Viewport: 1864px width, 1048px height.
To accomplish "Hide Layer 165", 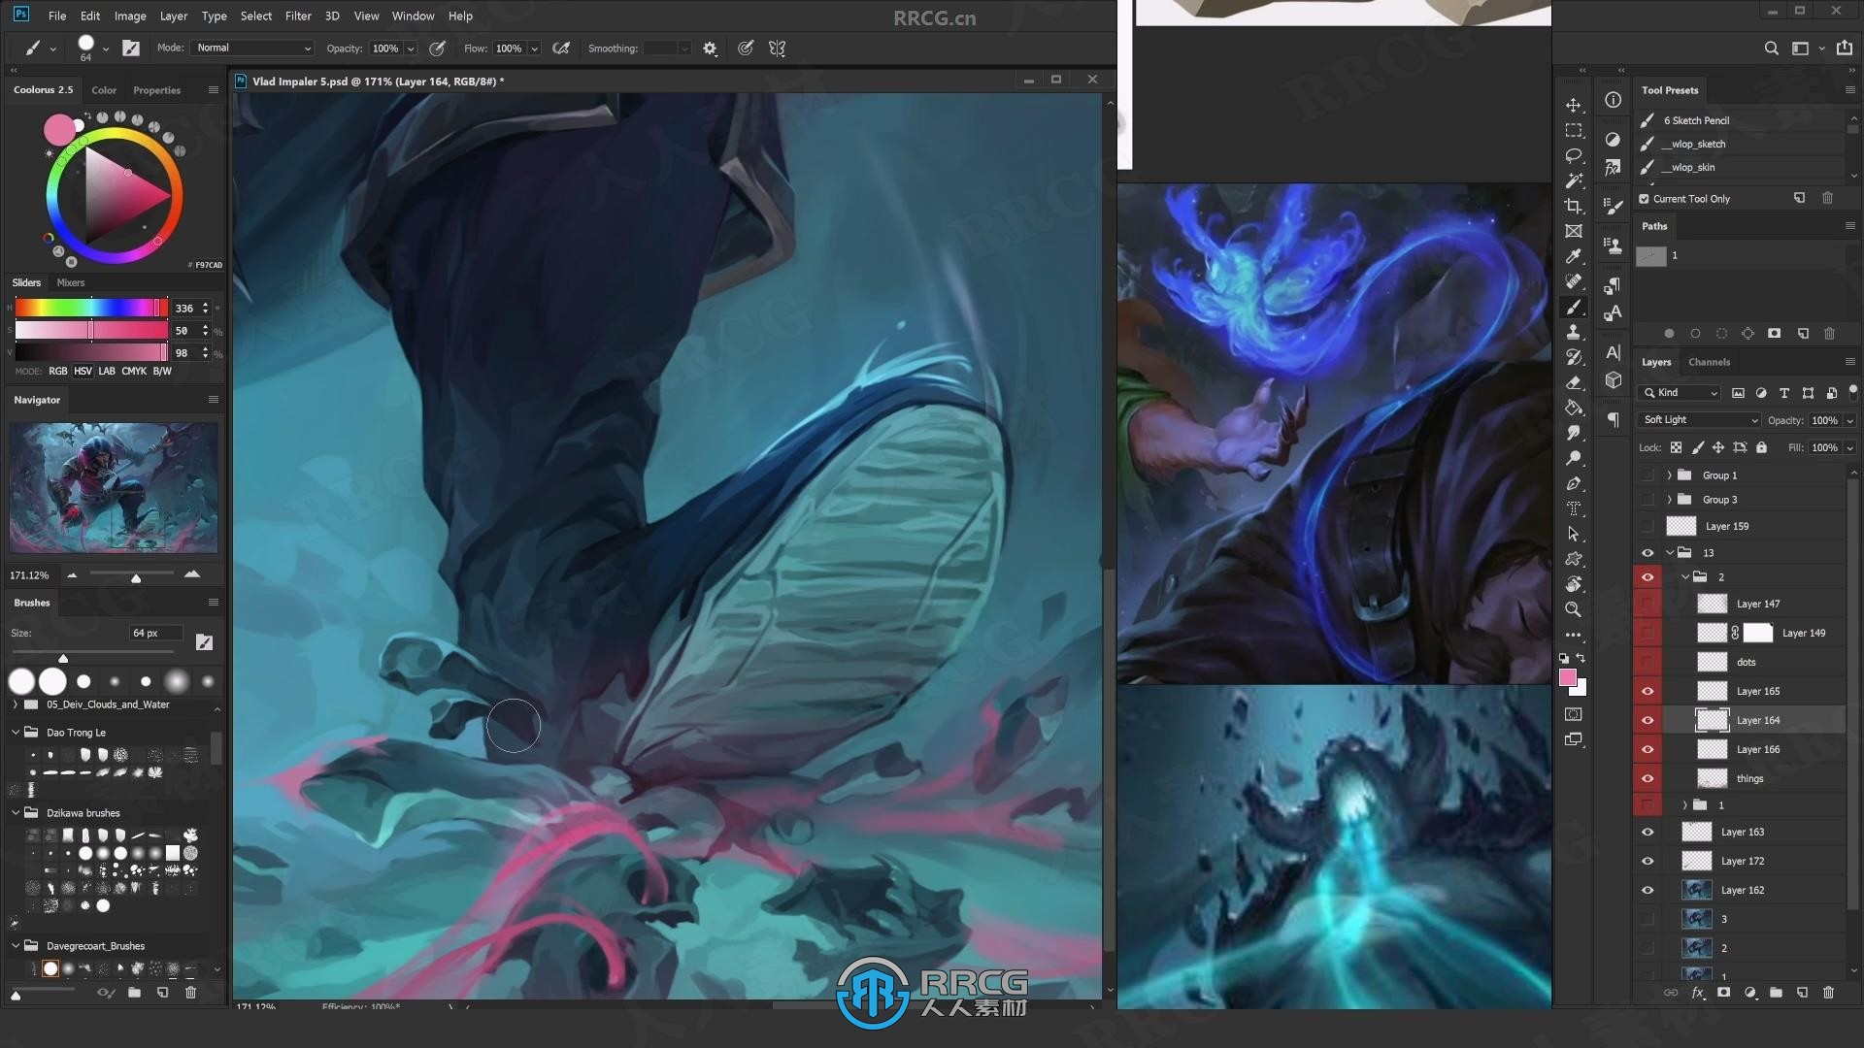I will point(1648,691).
